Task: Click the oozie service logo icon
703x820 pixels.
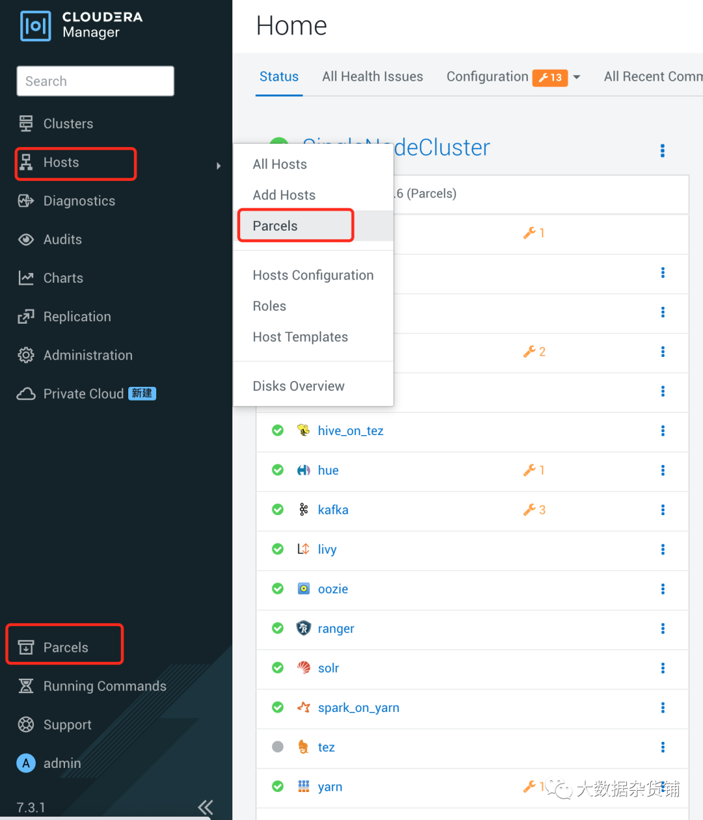Action: pos(303,589)
